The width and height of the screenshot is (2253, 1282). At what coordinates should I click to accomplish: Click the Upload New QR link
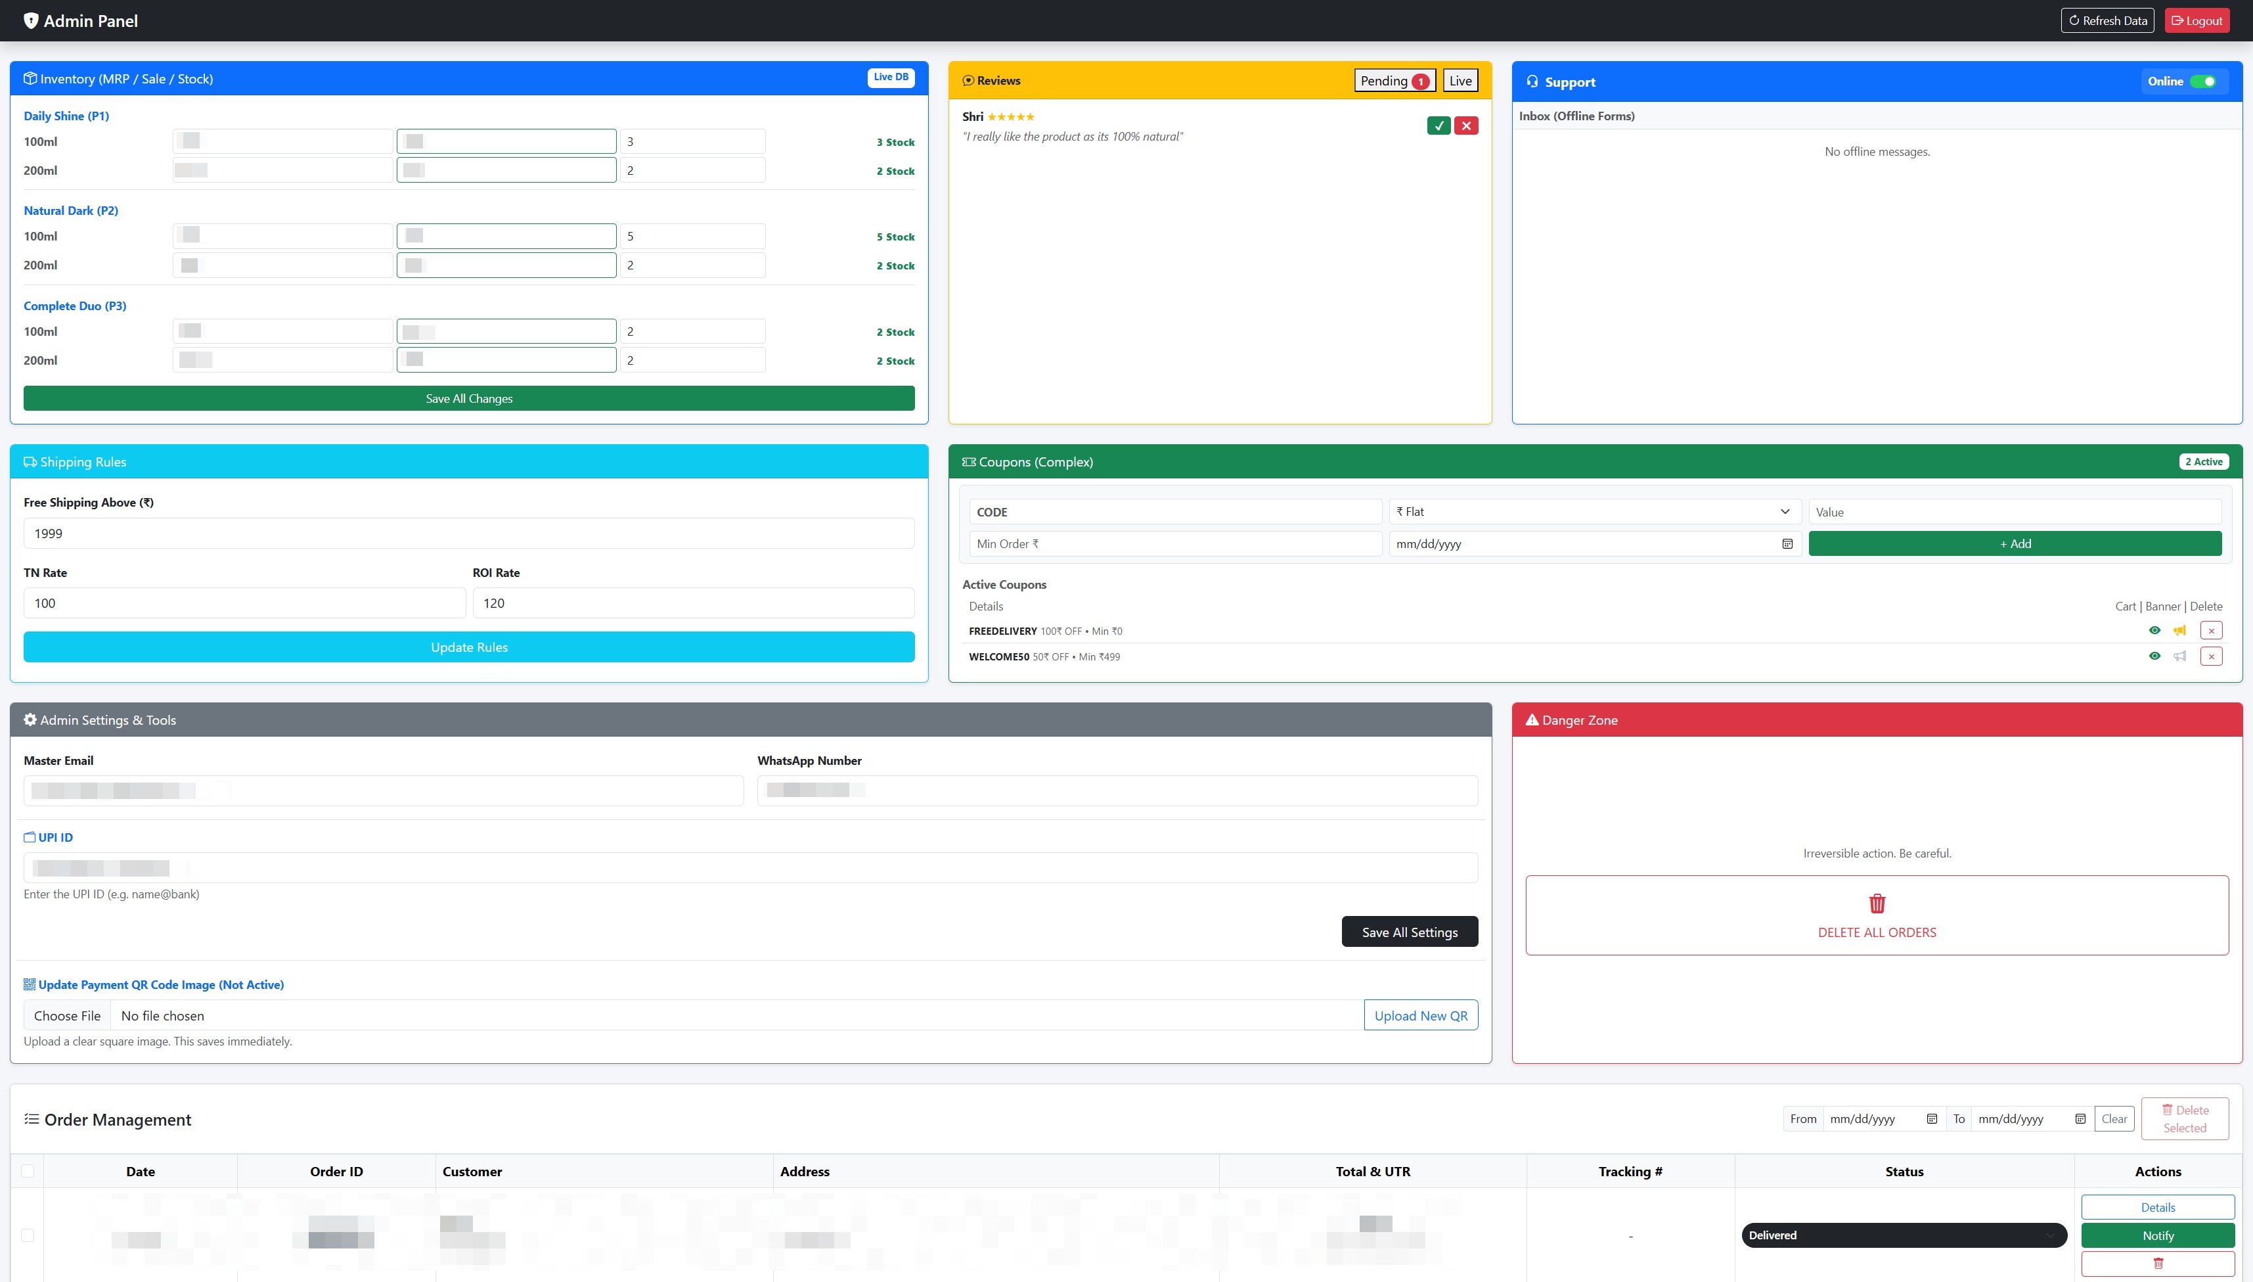[x=1421, y=1015]
